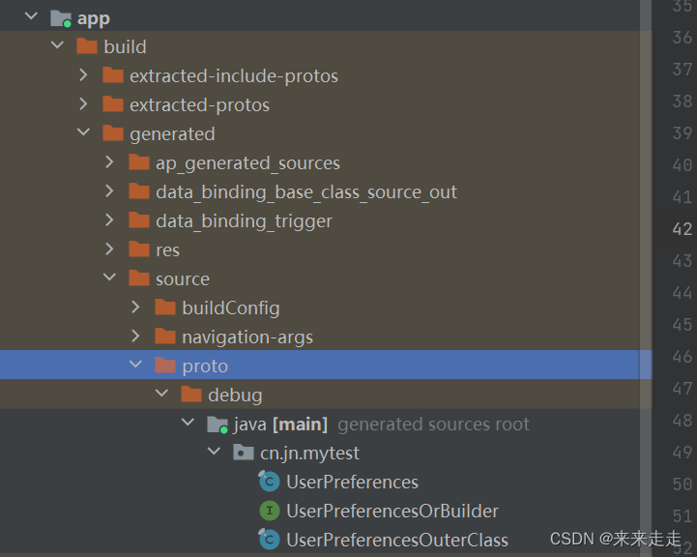Click the app module folder icon

(61, 18)
